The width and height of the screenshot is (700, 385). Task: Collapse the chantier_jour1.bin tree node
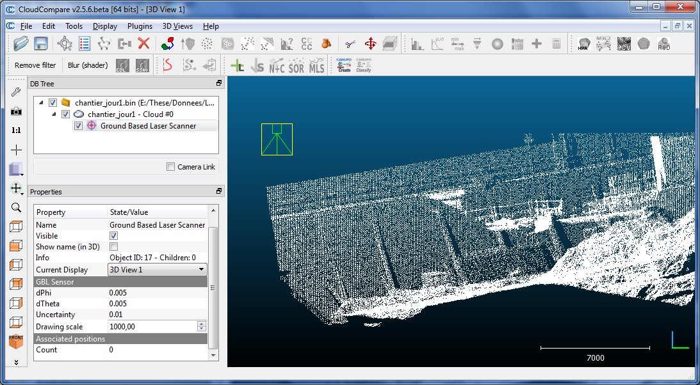[42, 102]
